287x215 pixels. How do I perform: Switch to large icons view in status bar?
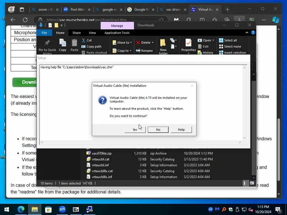(252, 183)
